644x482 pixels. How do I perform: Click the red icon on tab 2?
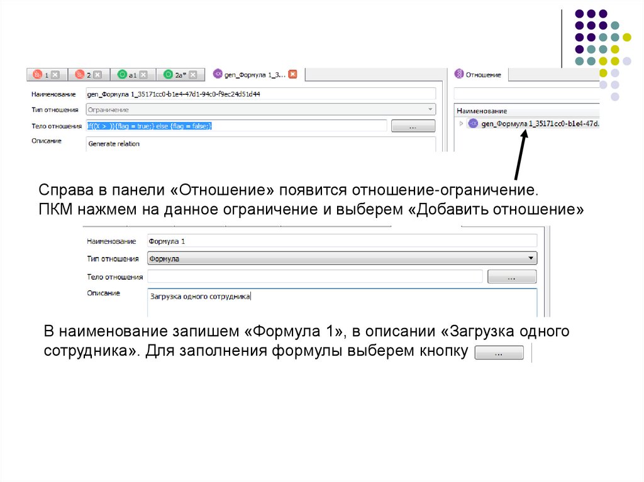coord(80,74)
